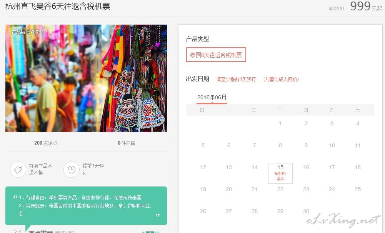Select date 3 in the June calendar
The image size is (385, 233).
332,123
